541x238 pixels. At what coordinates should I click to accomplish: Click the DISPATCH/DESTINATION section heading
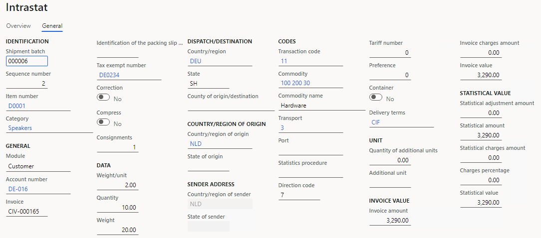coord(220,41)
